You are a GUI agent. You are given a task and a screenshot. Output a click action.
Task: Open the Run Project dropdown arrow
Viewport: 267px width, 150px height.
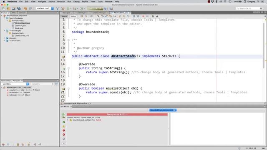71,8
